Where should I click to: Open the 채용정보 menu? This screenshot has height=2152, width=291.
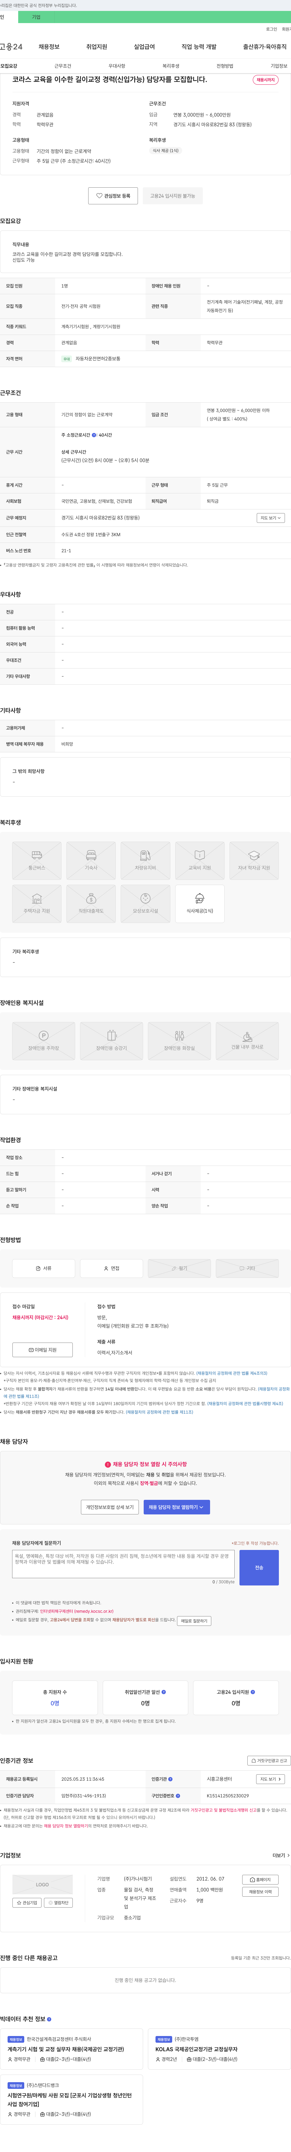click(x=49, y=47)
